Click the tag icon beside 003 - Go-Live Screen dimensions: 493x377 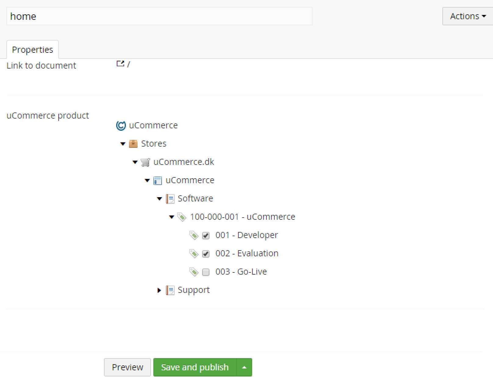pos(194,272)
